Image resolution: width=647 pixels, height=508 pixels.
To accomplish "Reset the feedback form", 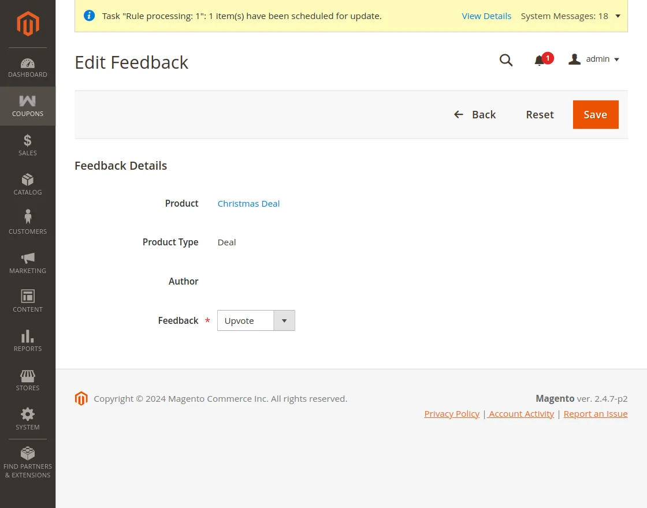I will tap(539, 114).
